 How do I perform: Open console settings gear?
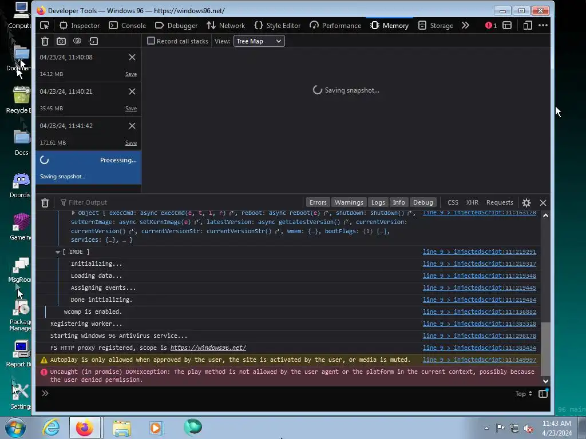click(526, 203)
